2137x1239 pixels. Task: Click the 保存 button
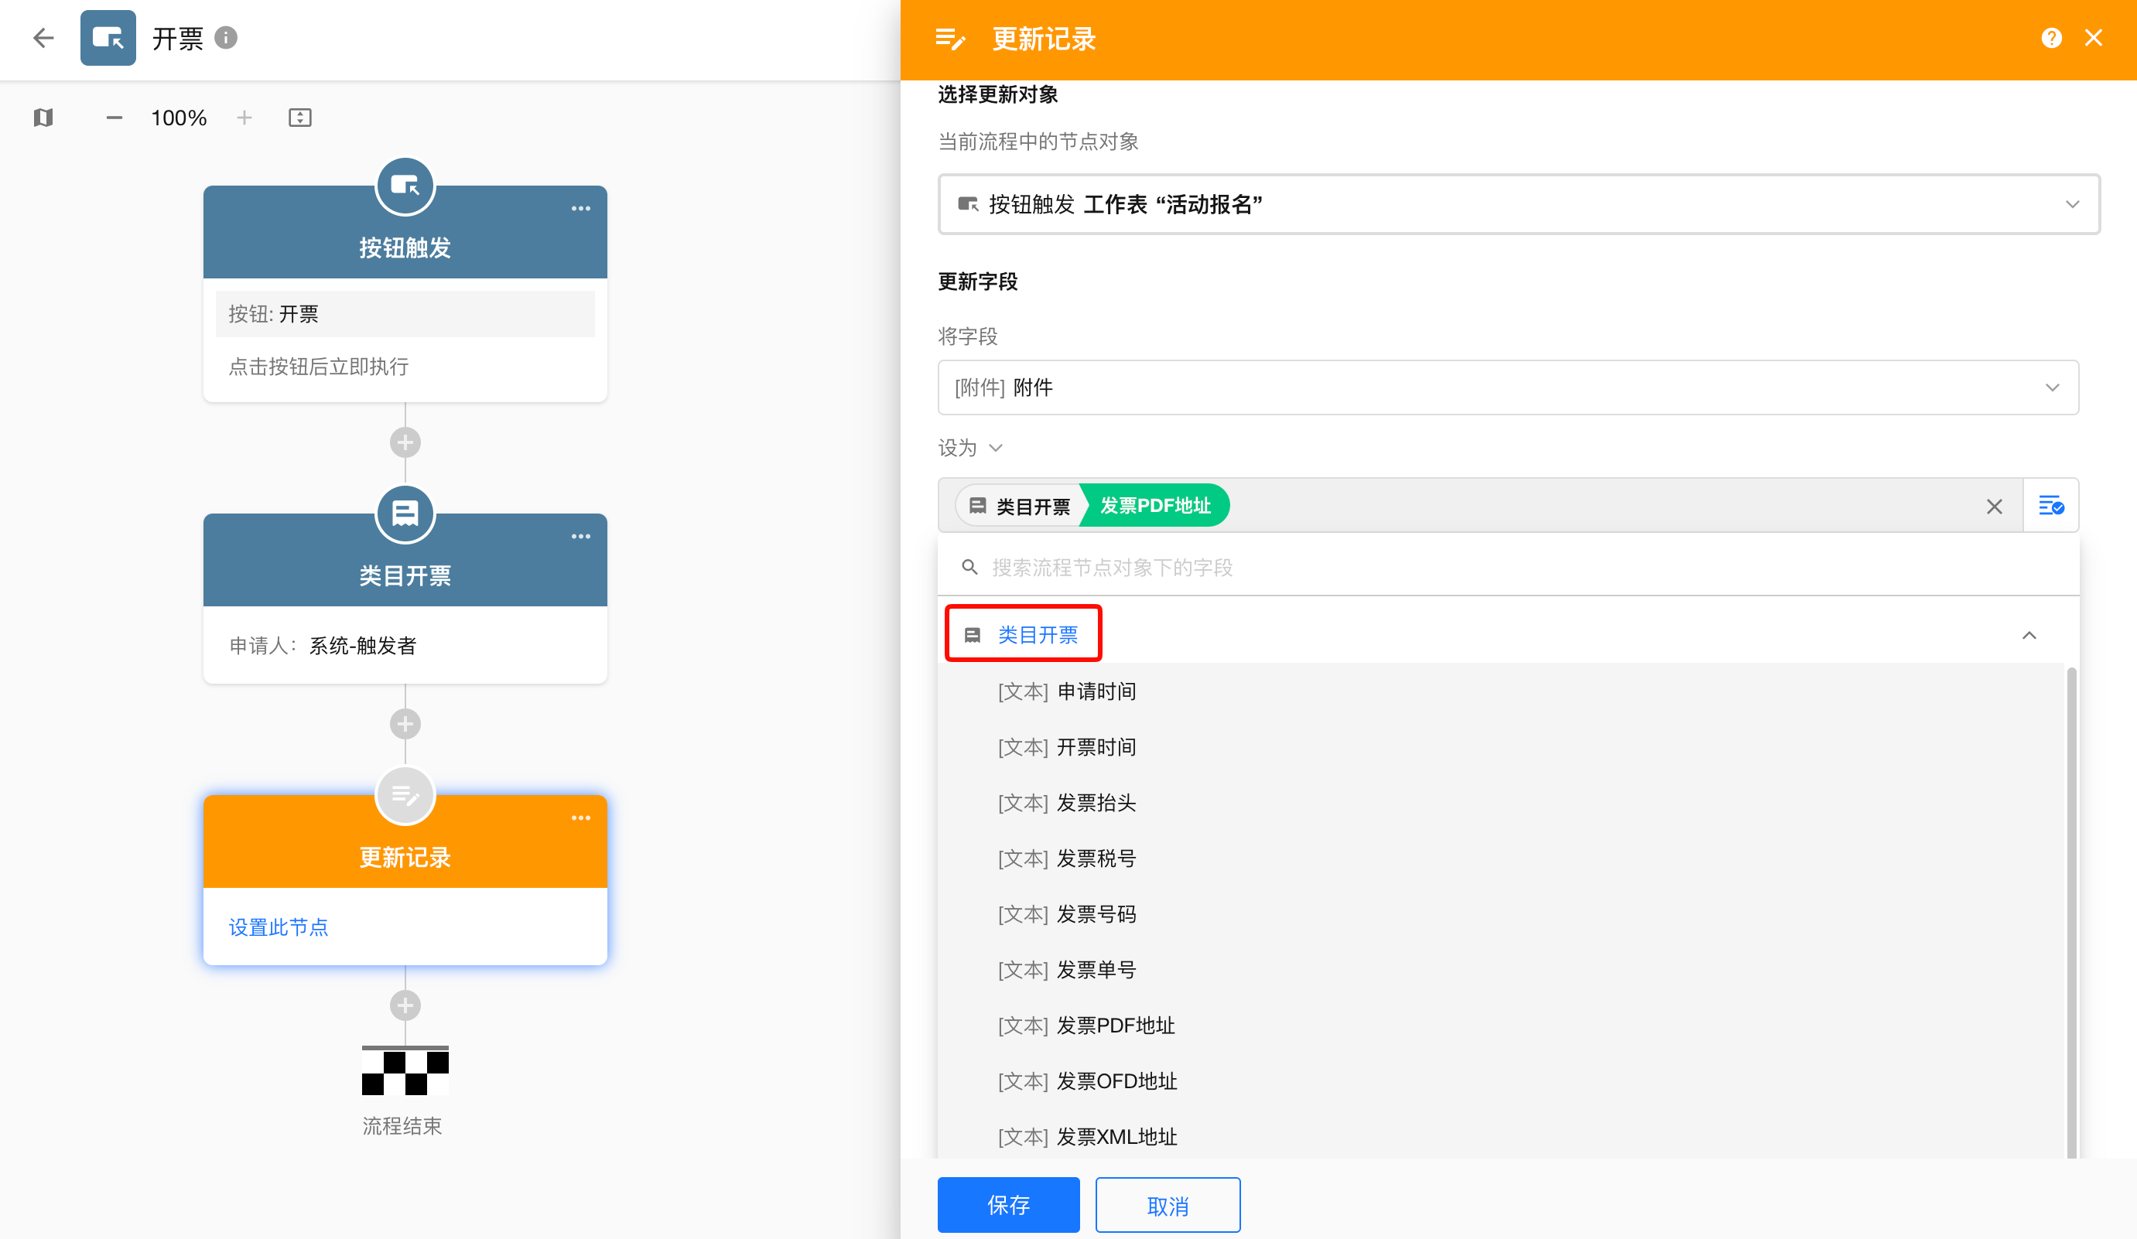(1008, 1204)
